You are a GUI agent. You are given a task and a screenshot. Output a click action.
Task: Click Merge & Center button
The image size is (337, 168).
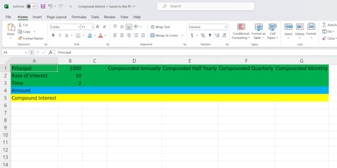pos(164,36)
